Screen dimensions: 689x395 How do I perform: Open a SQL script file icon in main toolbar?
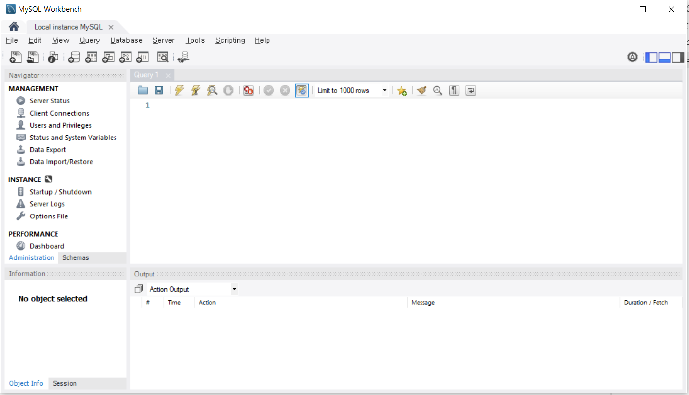pos(33,57)
